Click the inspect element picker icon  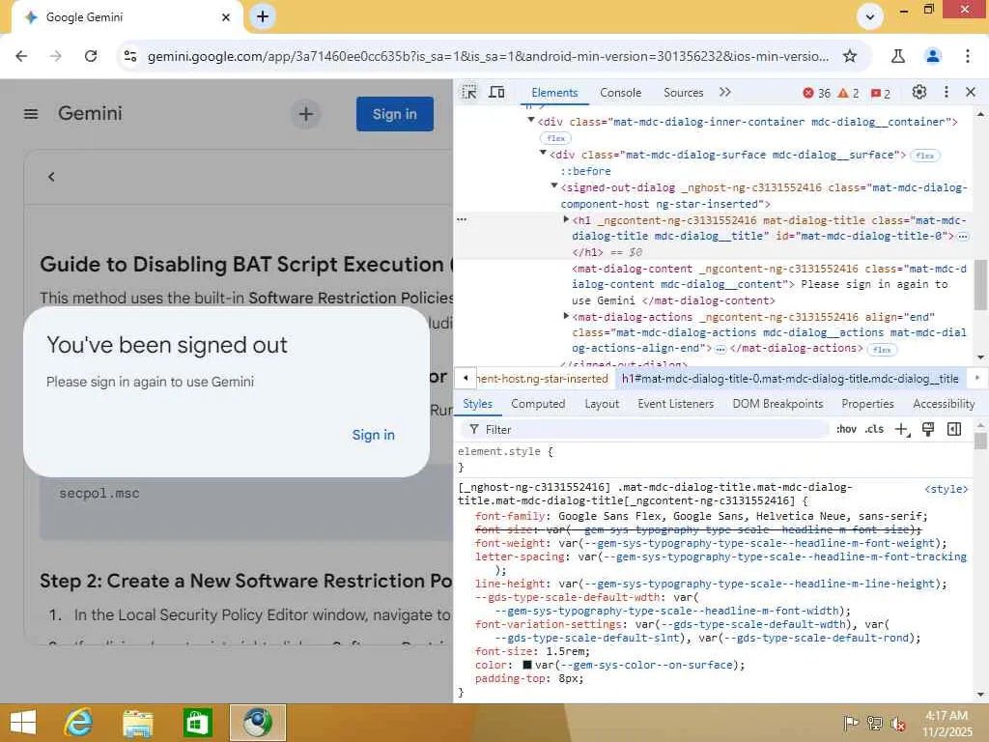click(x=469, y=92)
